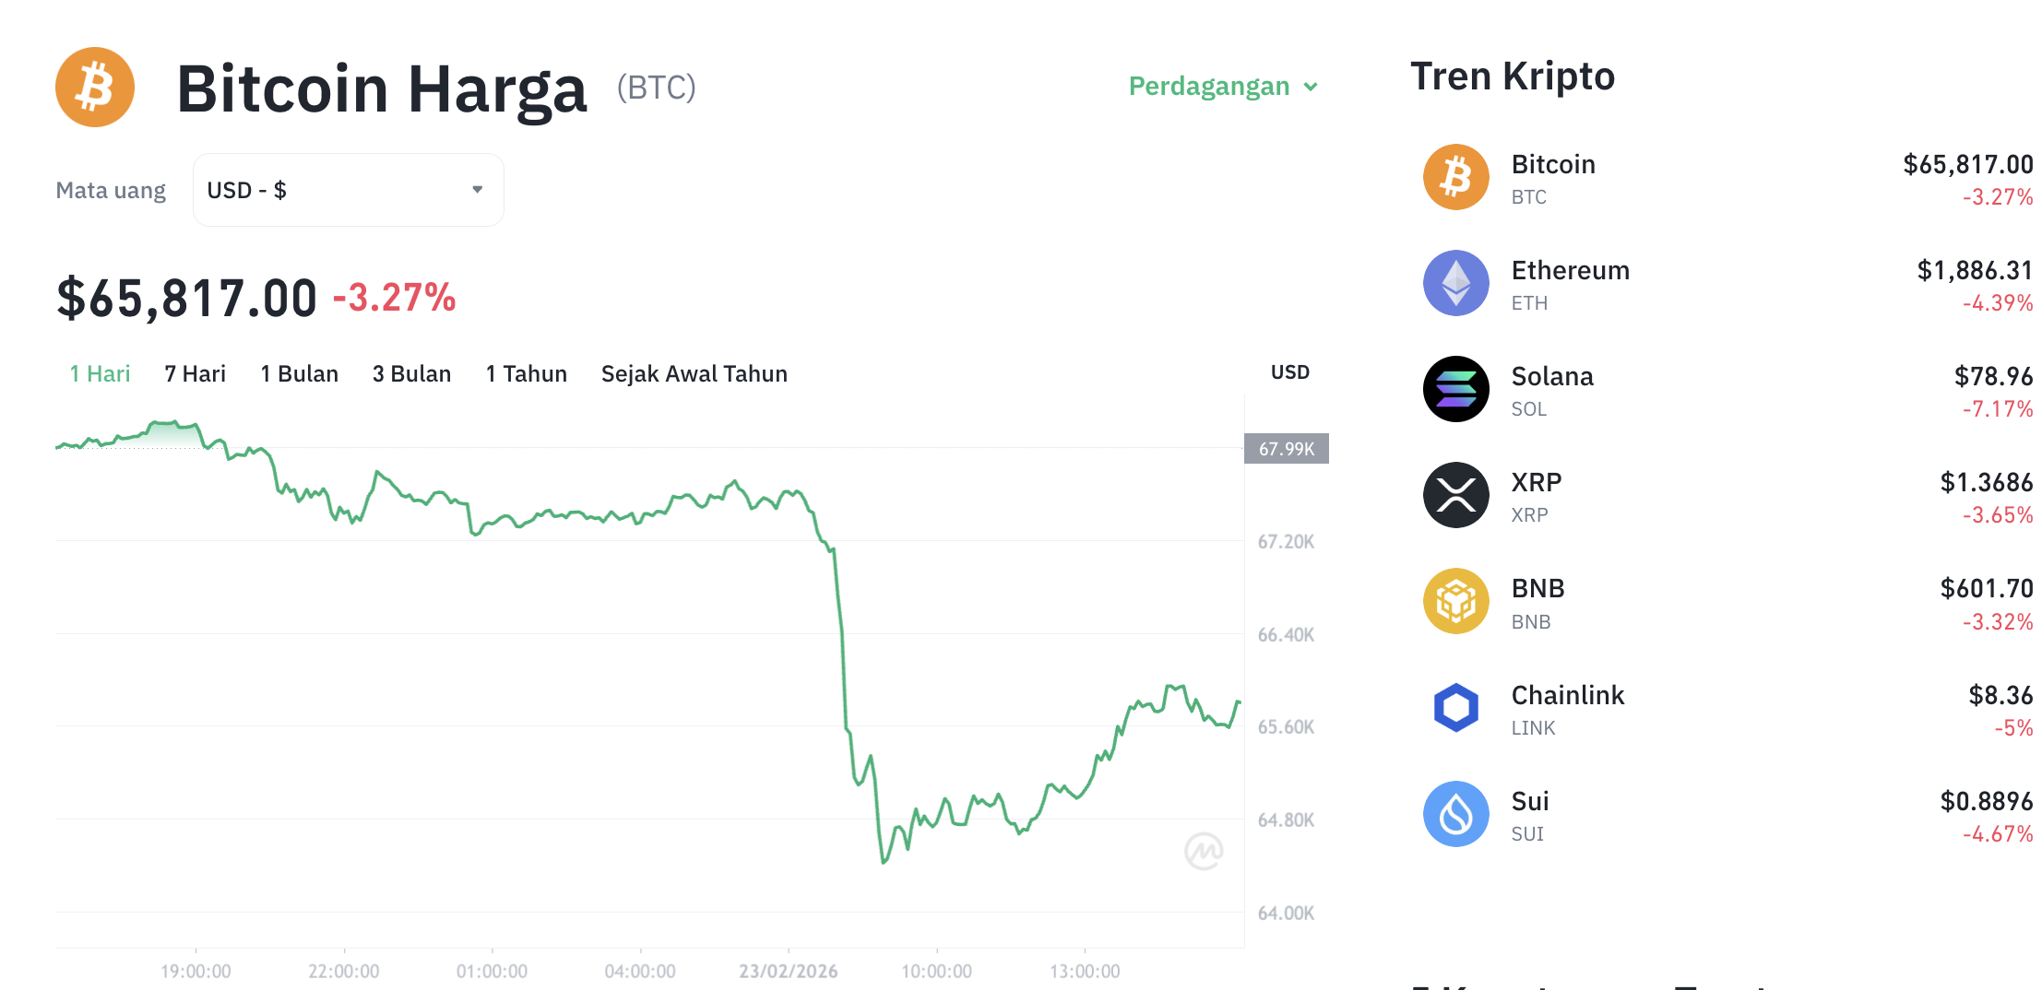Viewport: 2042px width, 990px height.
Task: Click the Ethereum price $1,886.31
Action: pyautogui.click(x=1973, y=270)
